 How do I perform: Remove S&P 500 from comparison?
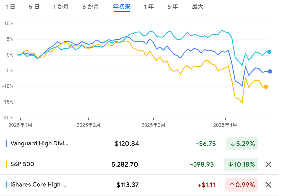(x=268, y=164)
